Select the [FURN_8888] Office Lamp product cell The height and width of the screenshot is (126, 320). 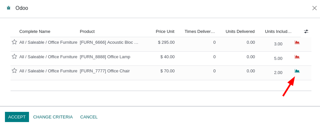coord(105,57)
